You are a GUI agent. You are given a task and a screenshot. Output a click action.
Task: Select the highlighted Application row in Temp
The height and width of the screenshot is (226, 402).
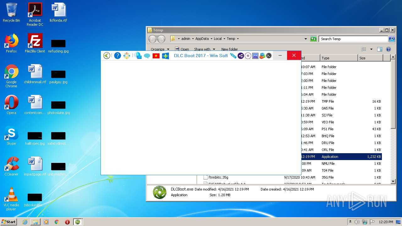pos(341,157)
